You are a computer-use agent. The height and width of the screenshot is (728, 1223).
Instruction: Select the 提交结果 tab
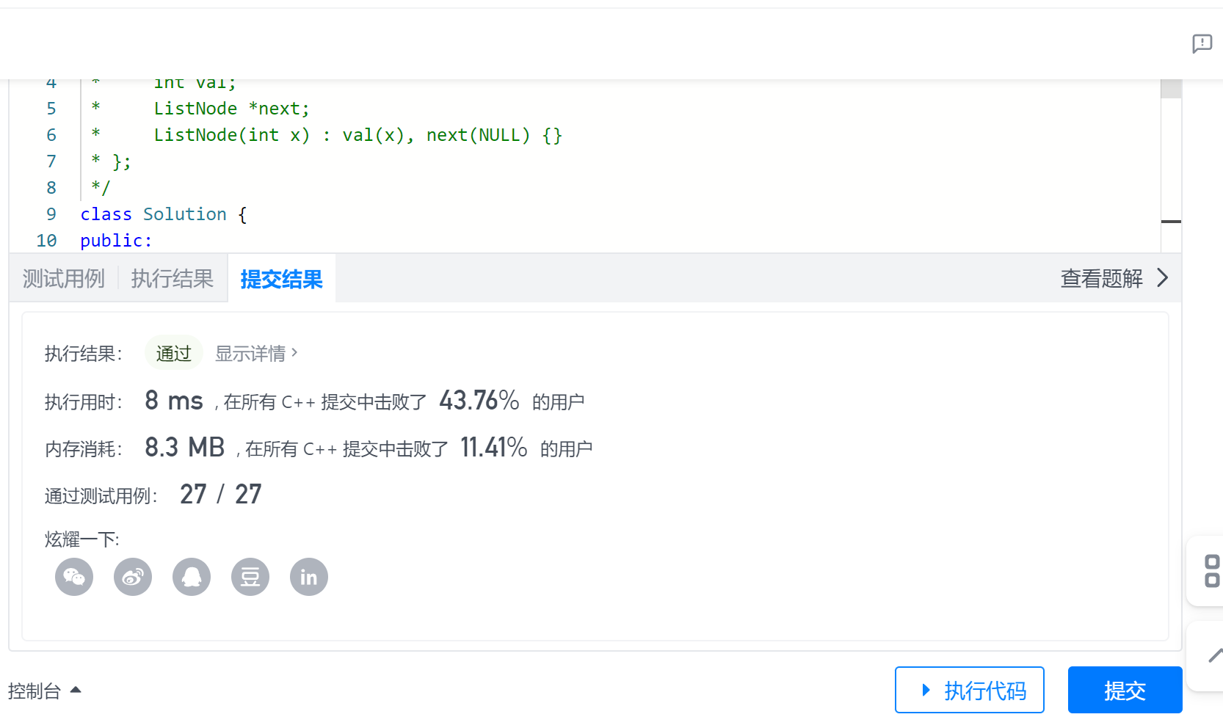point(281,280)
